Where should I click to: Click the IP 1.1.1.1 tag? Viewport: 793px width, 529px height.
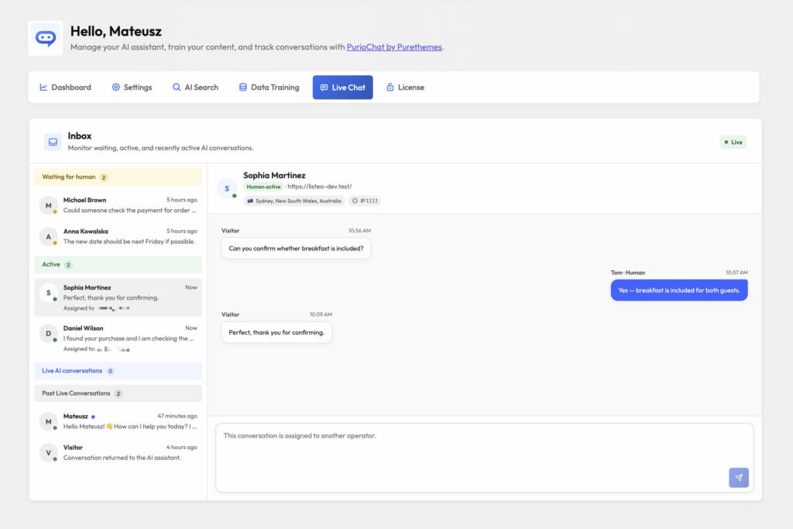(365, 201)
